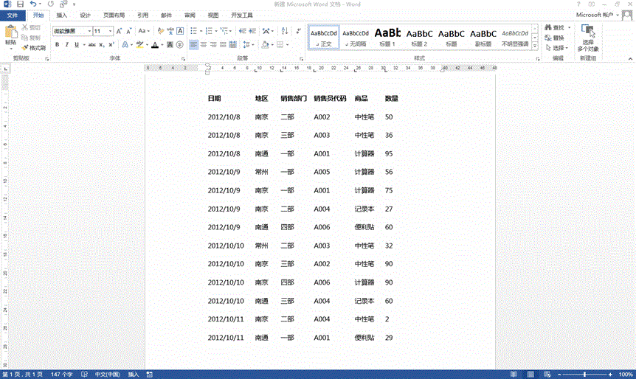
Task: Open the 页面布局 (Page Layout) tab
Action: (114, 15)
